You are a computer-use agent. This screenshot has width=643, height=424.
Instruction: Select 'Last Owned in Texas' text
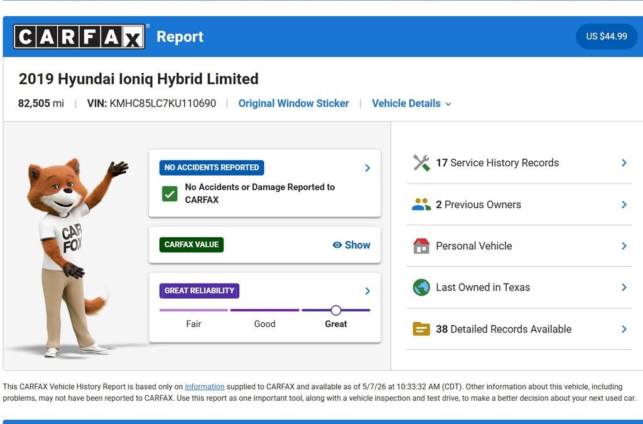point(483,288)
